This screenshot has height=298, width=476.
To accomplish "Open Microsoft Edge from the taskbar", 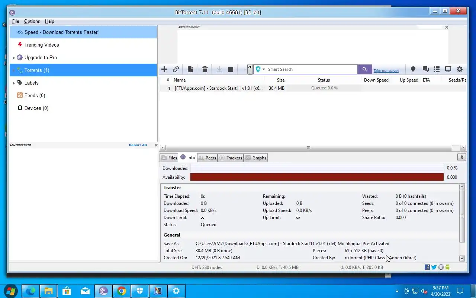I will 30,291.
